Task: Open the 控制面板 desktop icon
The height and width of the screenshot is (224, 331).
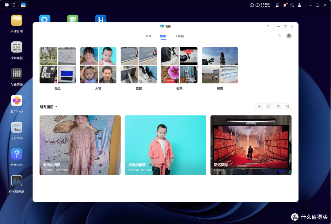Action: (17, 47)
